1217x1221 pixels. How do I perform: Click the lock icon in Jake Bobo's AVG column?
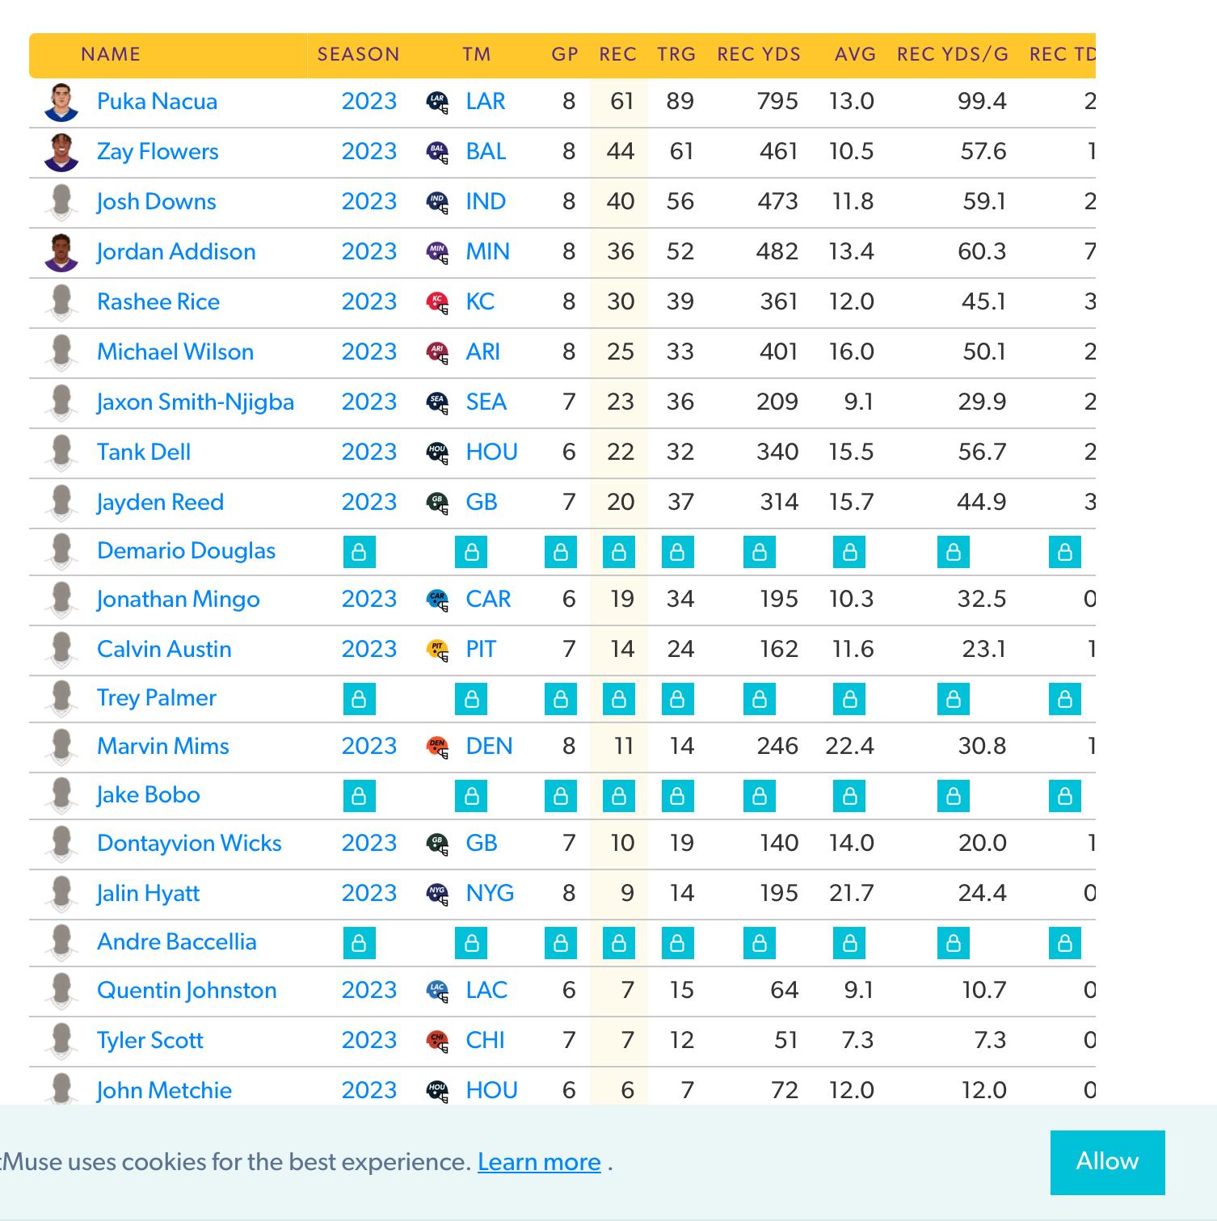click(x=849, y=797)
